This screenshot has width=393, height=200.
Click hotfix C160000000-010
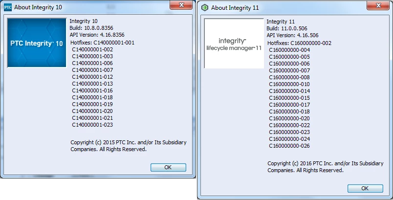pyautogui.click(x=289, y=84)
